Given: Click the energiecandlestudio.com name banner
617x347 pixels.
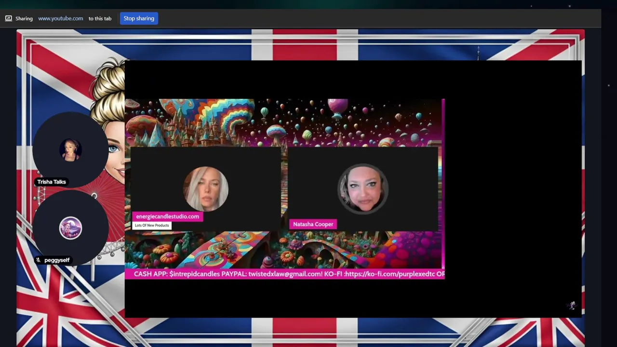Looking at the screenshot, I should (x=167, y=216).
